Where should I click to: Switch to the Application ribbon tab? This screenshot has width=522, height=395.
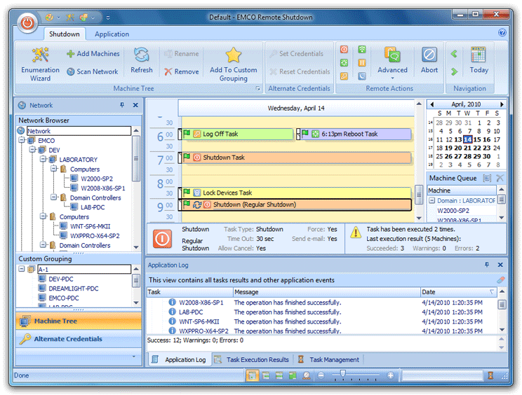coord(112,34)
